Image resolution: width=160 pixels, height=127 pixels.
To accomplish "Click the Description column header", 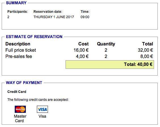I will coord(18,44).
